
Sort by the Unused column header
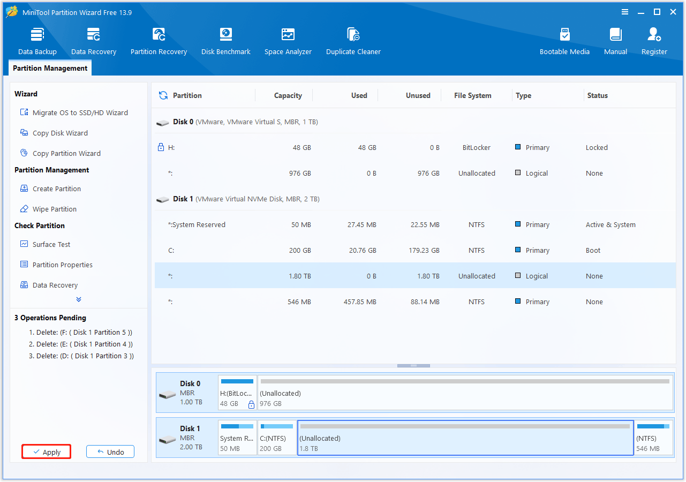(x=418, y=95)
